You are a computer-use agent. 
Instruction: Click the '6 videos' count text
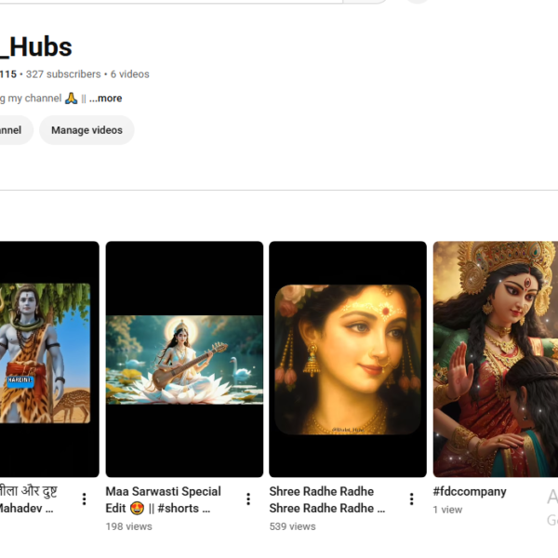130,74
